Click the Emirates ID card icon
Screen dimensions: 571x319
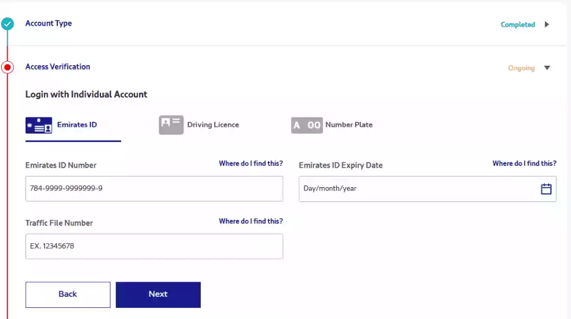click(x=38, y=125)
